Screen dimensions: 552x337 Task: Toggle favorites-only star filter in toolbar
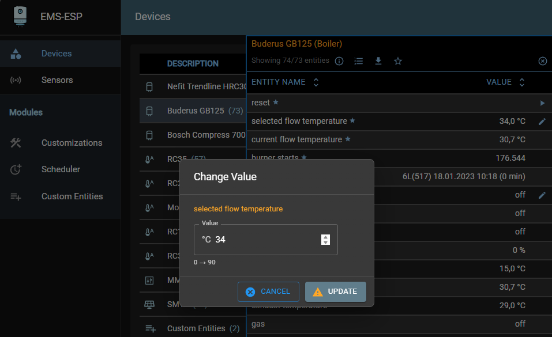(x=398, y=61)
